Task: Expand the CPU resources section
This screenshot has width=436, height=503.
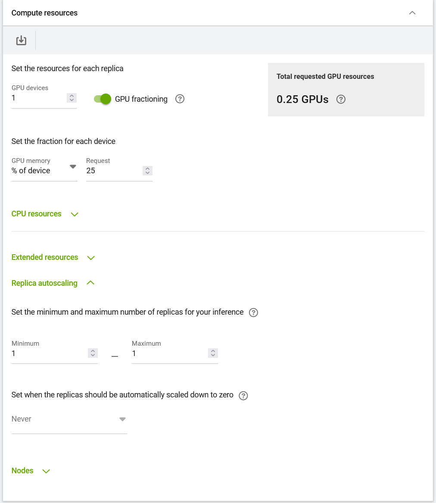Action: 45,214
